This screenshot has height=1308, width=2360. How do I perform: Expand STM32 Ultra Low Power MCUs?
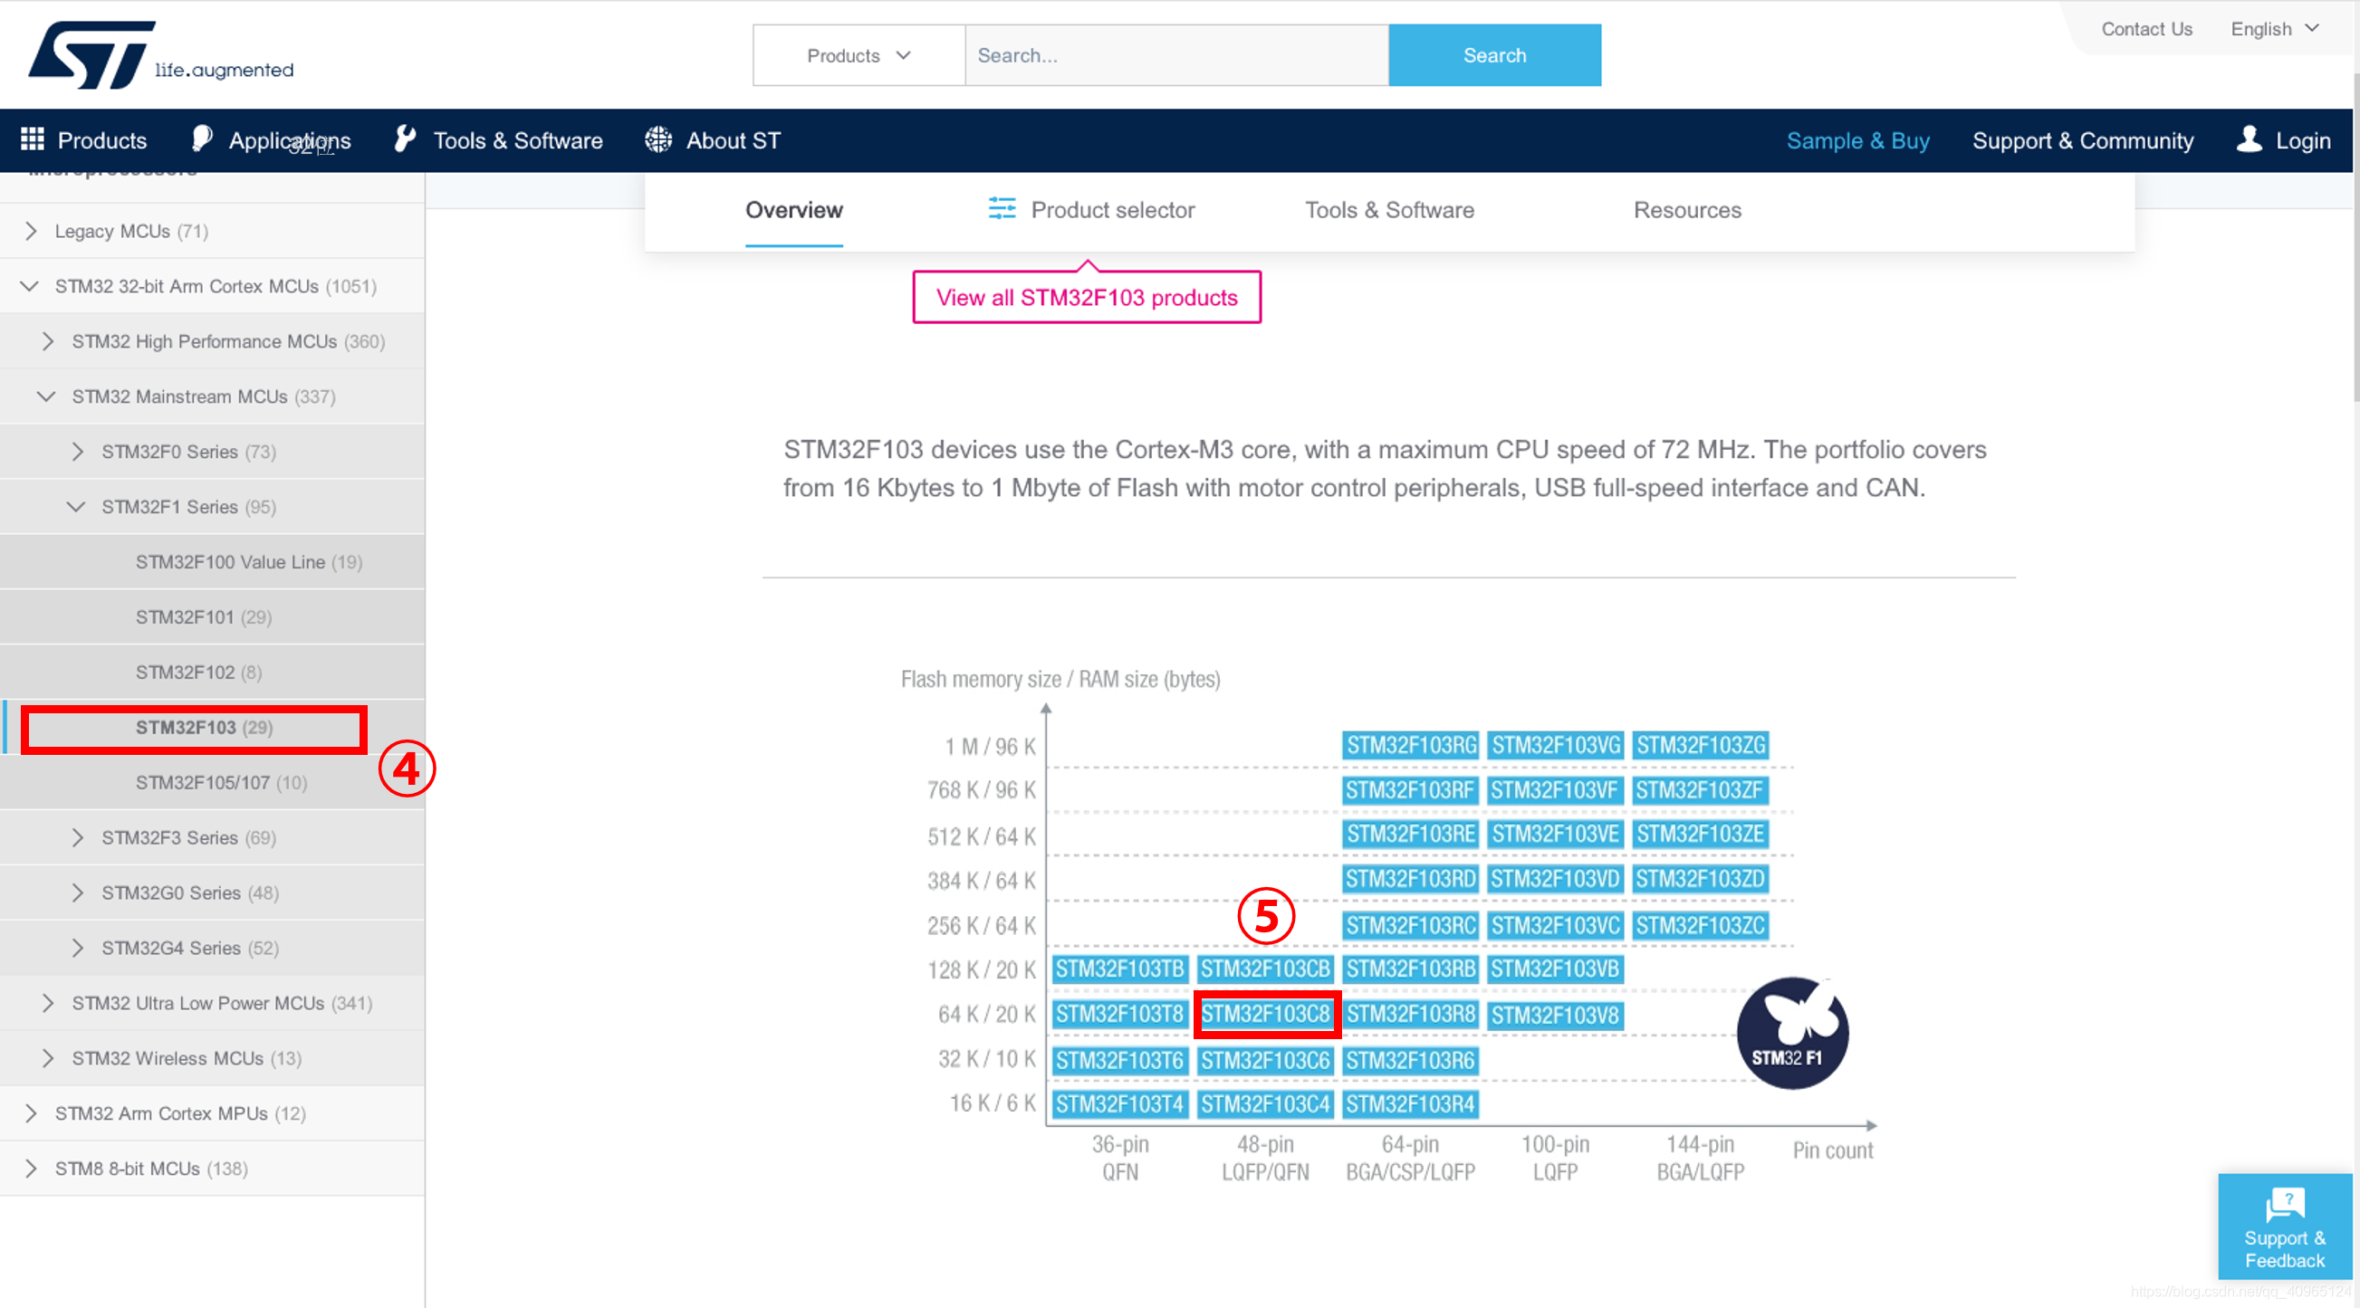tap(48, 1003)
